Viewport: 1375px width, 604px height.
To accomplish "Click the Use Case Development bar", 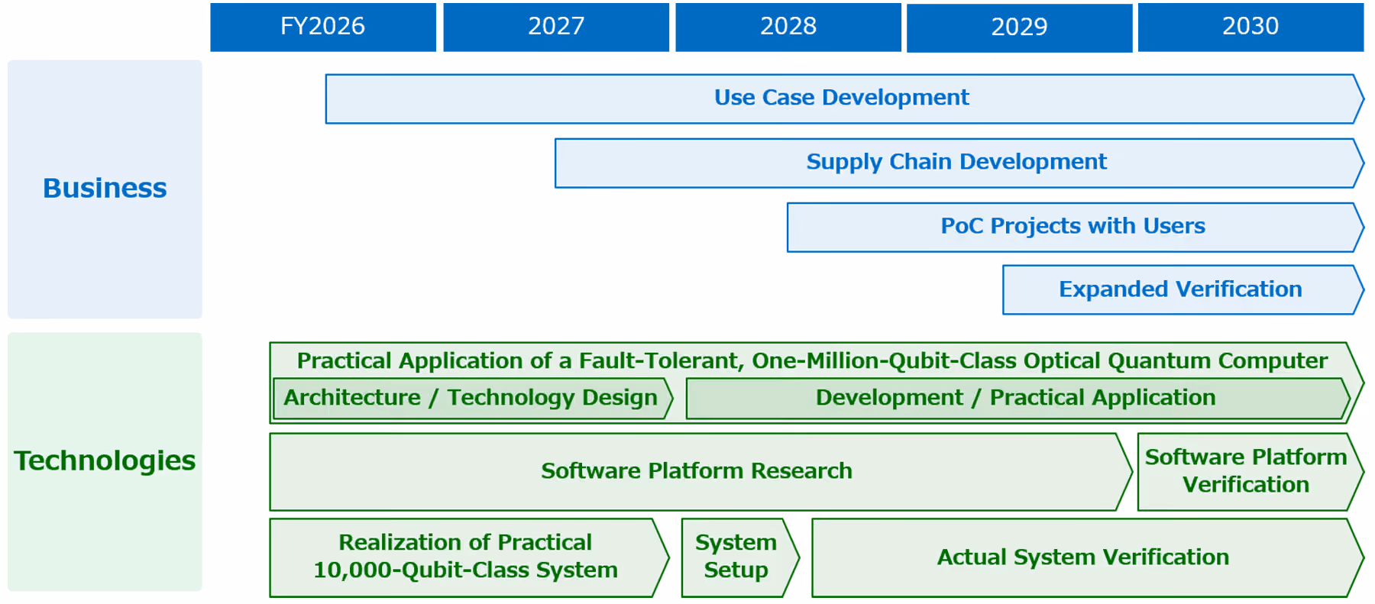I will pyautogui.click(x=844, y=99).
